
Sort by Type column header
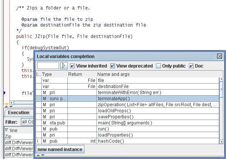(55, 74)
